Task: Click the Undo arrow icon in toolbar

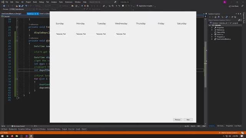Action: [26, 6]
